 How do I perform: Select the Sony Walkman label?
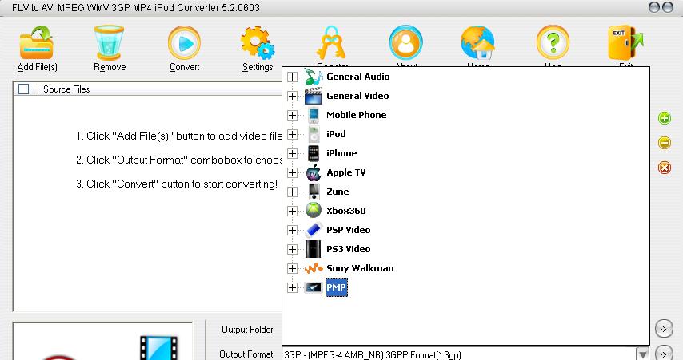pos(360,268)
